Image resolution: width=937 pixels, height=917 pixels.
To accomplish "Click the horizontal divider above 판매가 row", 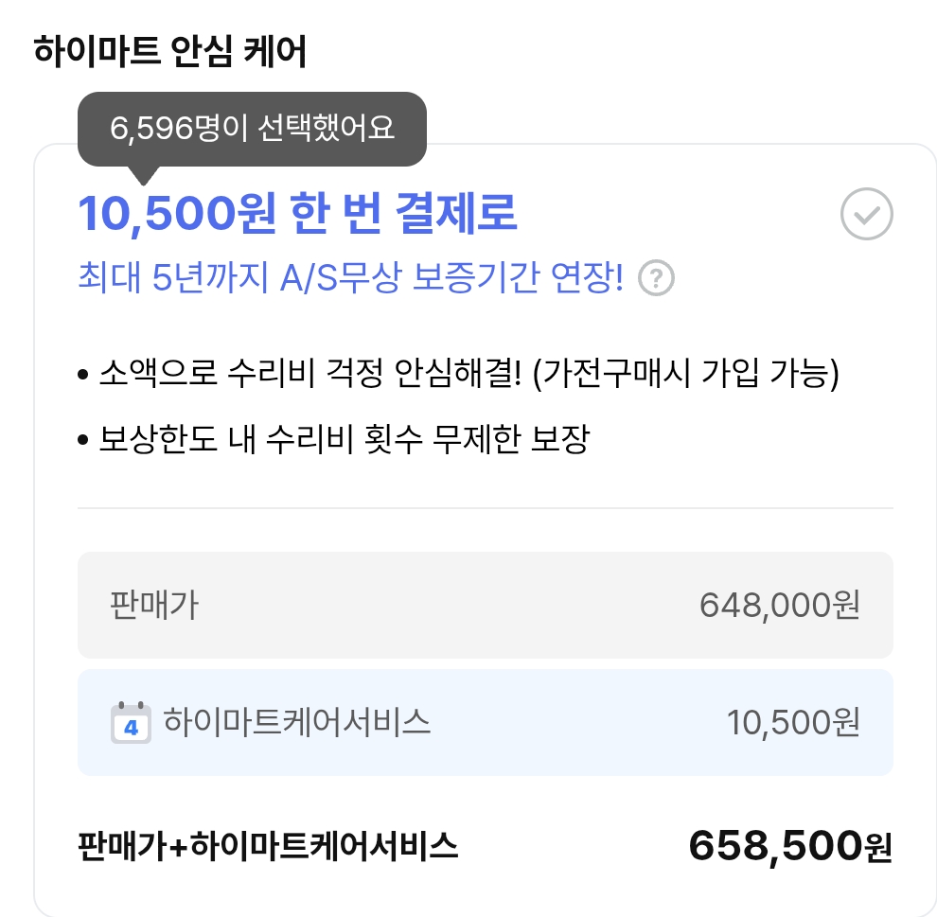I will [x=485, y=508].
